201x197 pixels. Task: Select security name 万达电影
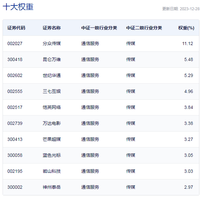pos(52,123)
